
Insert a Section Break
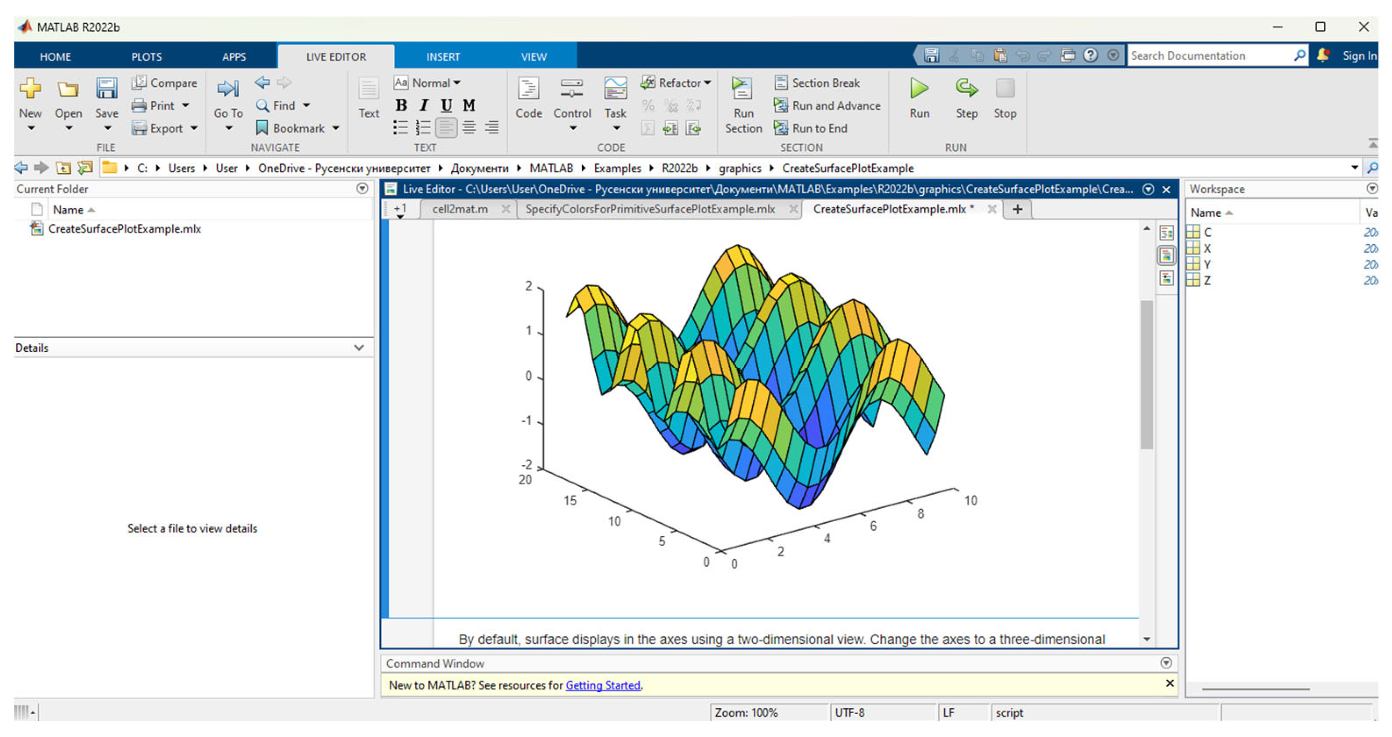(x=816, y=83)
